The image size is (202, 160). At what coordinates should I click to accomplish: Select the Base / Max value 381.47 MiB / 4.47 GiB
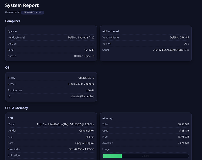point(82,149)
